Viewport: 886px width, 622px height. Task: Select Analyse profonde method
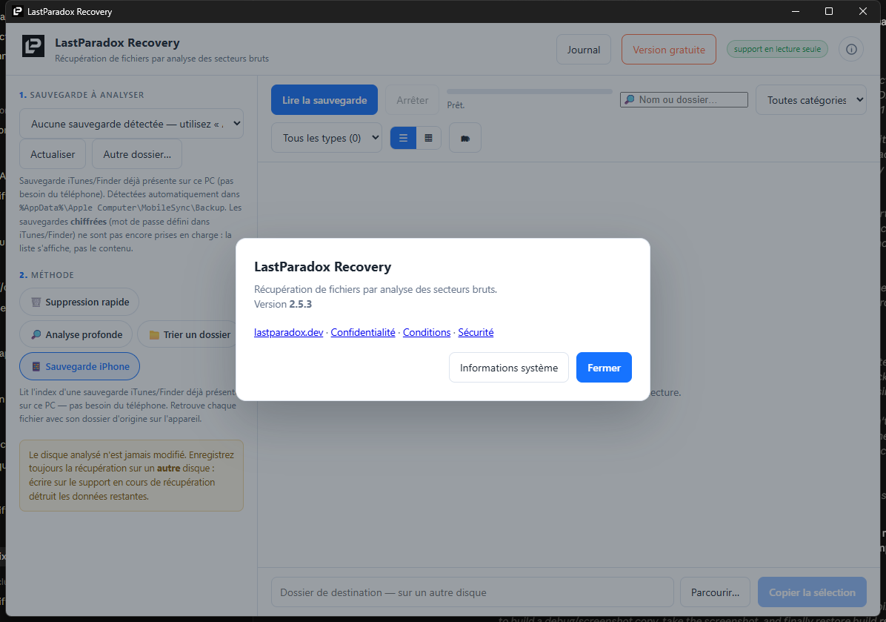[x=76, y=334]
